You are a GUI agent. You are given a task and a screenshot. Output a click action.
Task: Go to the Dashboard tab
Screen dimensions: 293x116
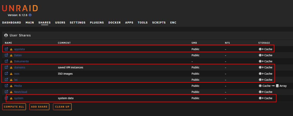click(x=12, y=23)
